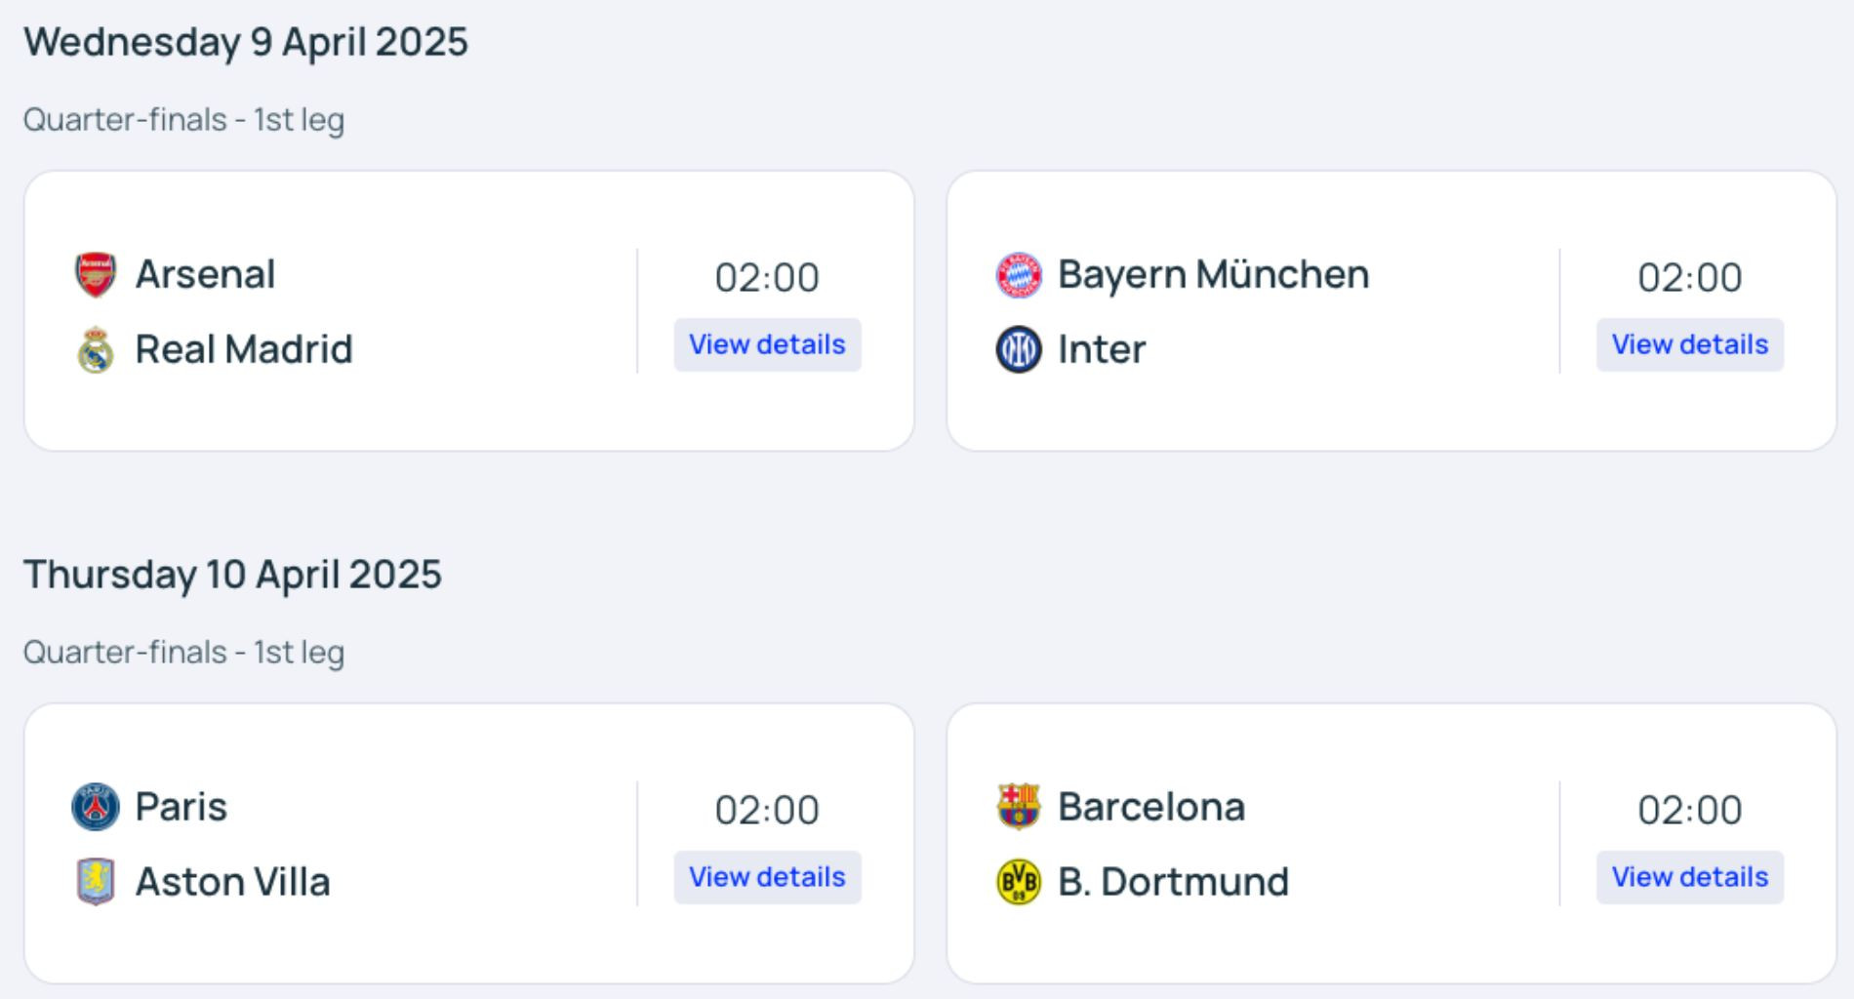View details for Paris vs Aston Villa

(767, 877)
